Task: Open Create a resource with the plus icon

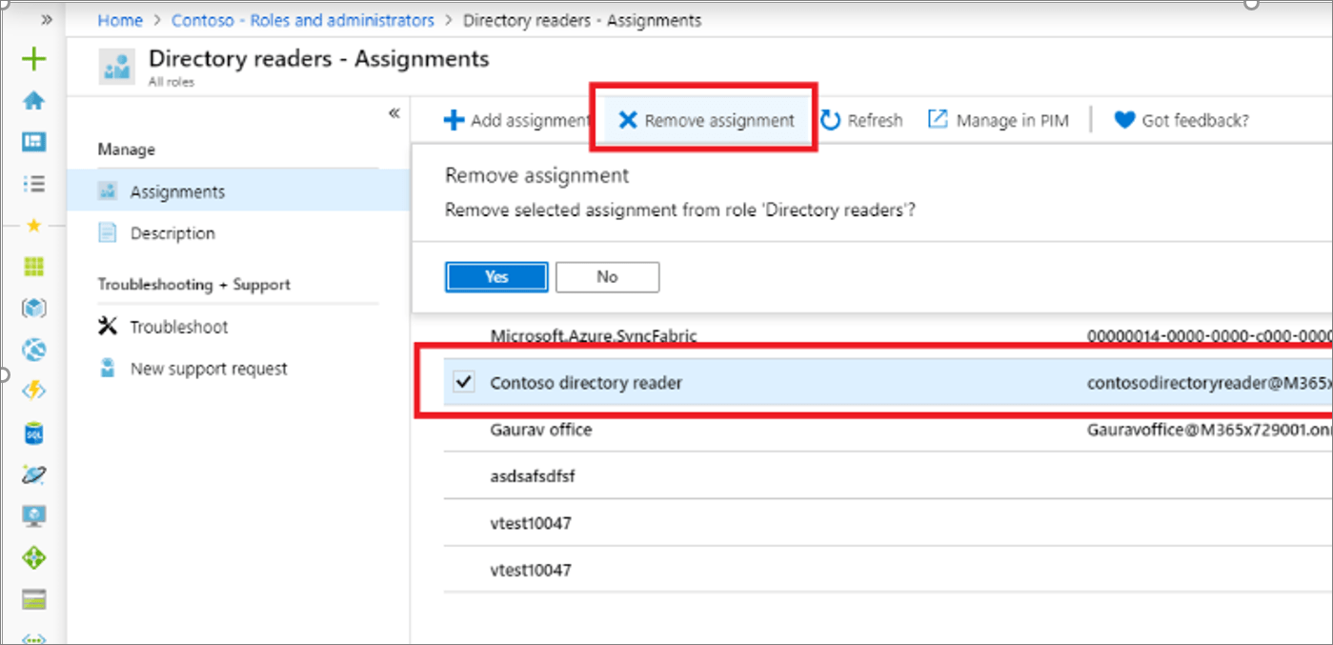Action: 34,59
